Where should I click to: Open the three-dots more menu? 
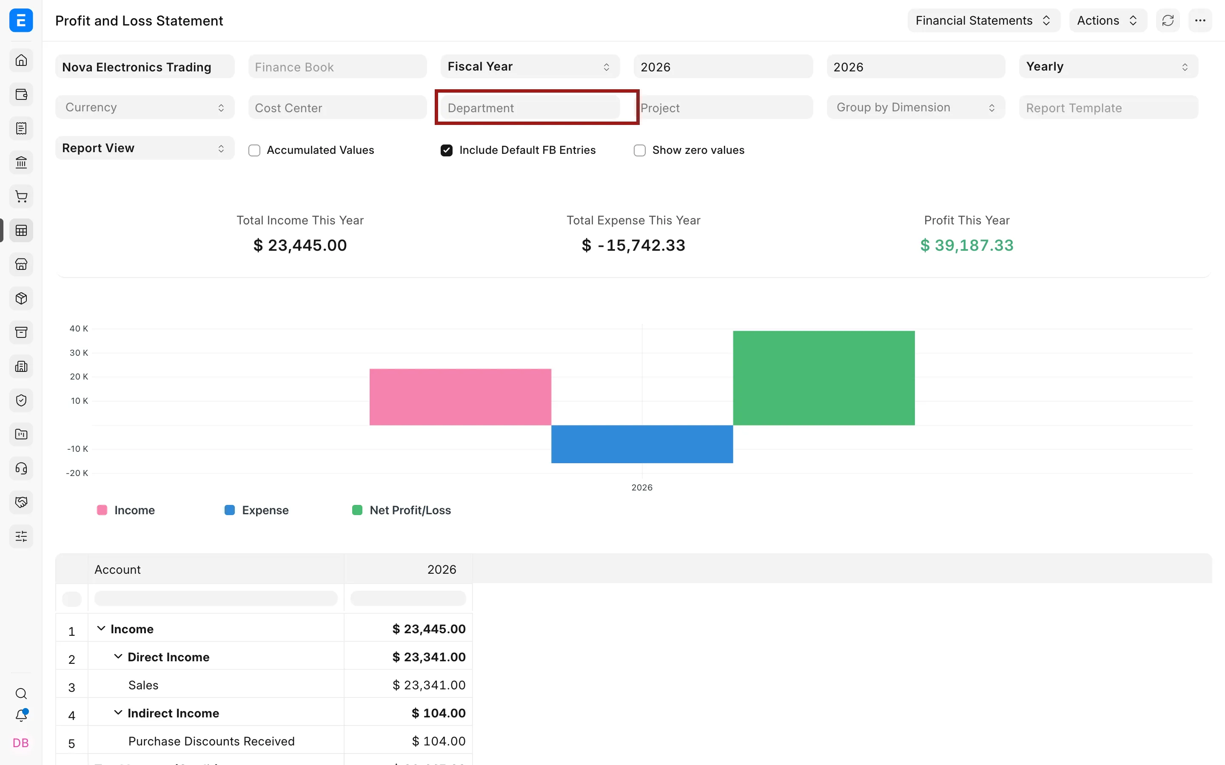pos(1200,20)
